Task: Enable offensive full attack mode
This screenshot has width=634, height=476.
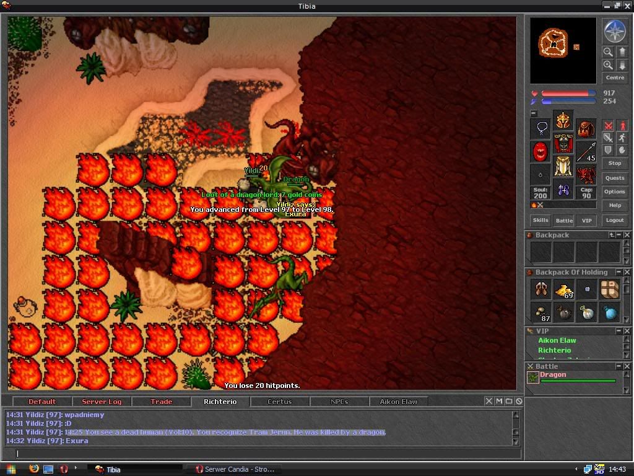Action: tap(608, 125)
